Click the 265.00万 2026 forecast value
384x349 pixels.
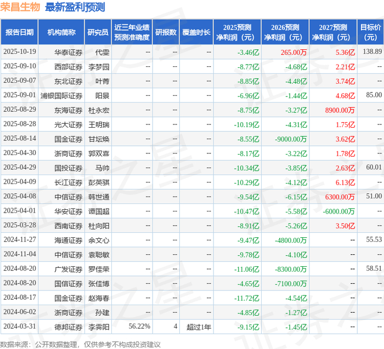coord(293,53)
